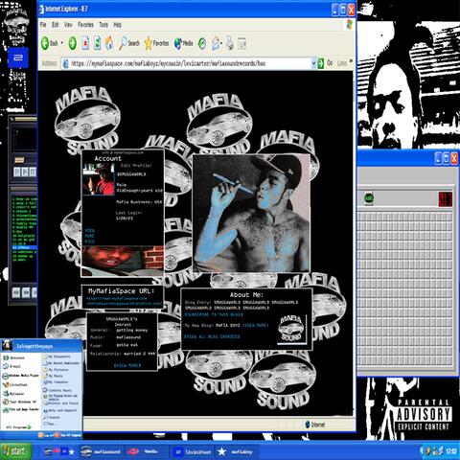Click the green smiley in Minesweeper window

[369, 198]
